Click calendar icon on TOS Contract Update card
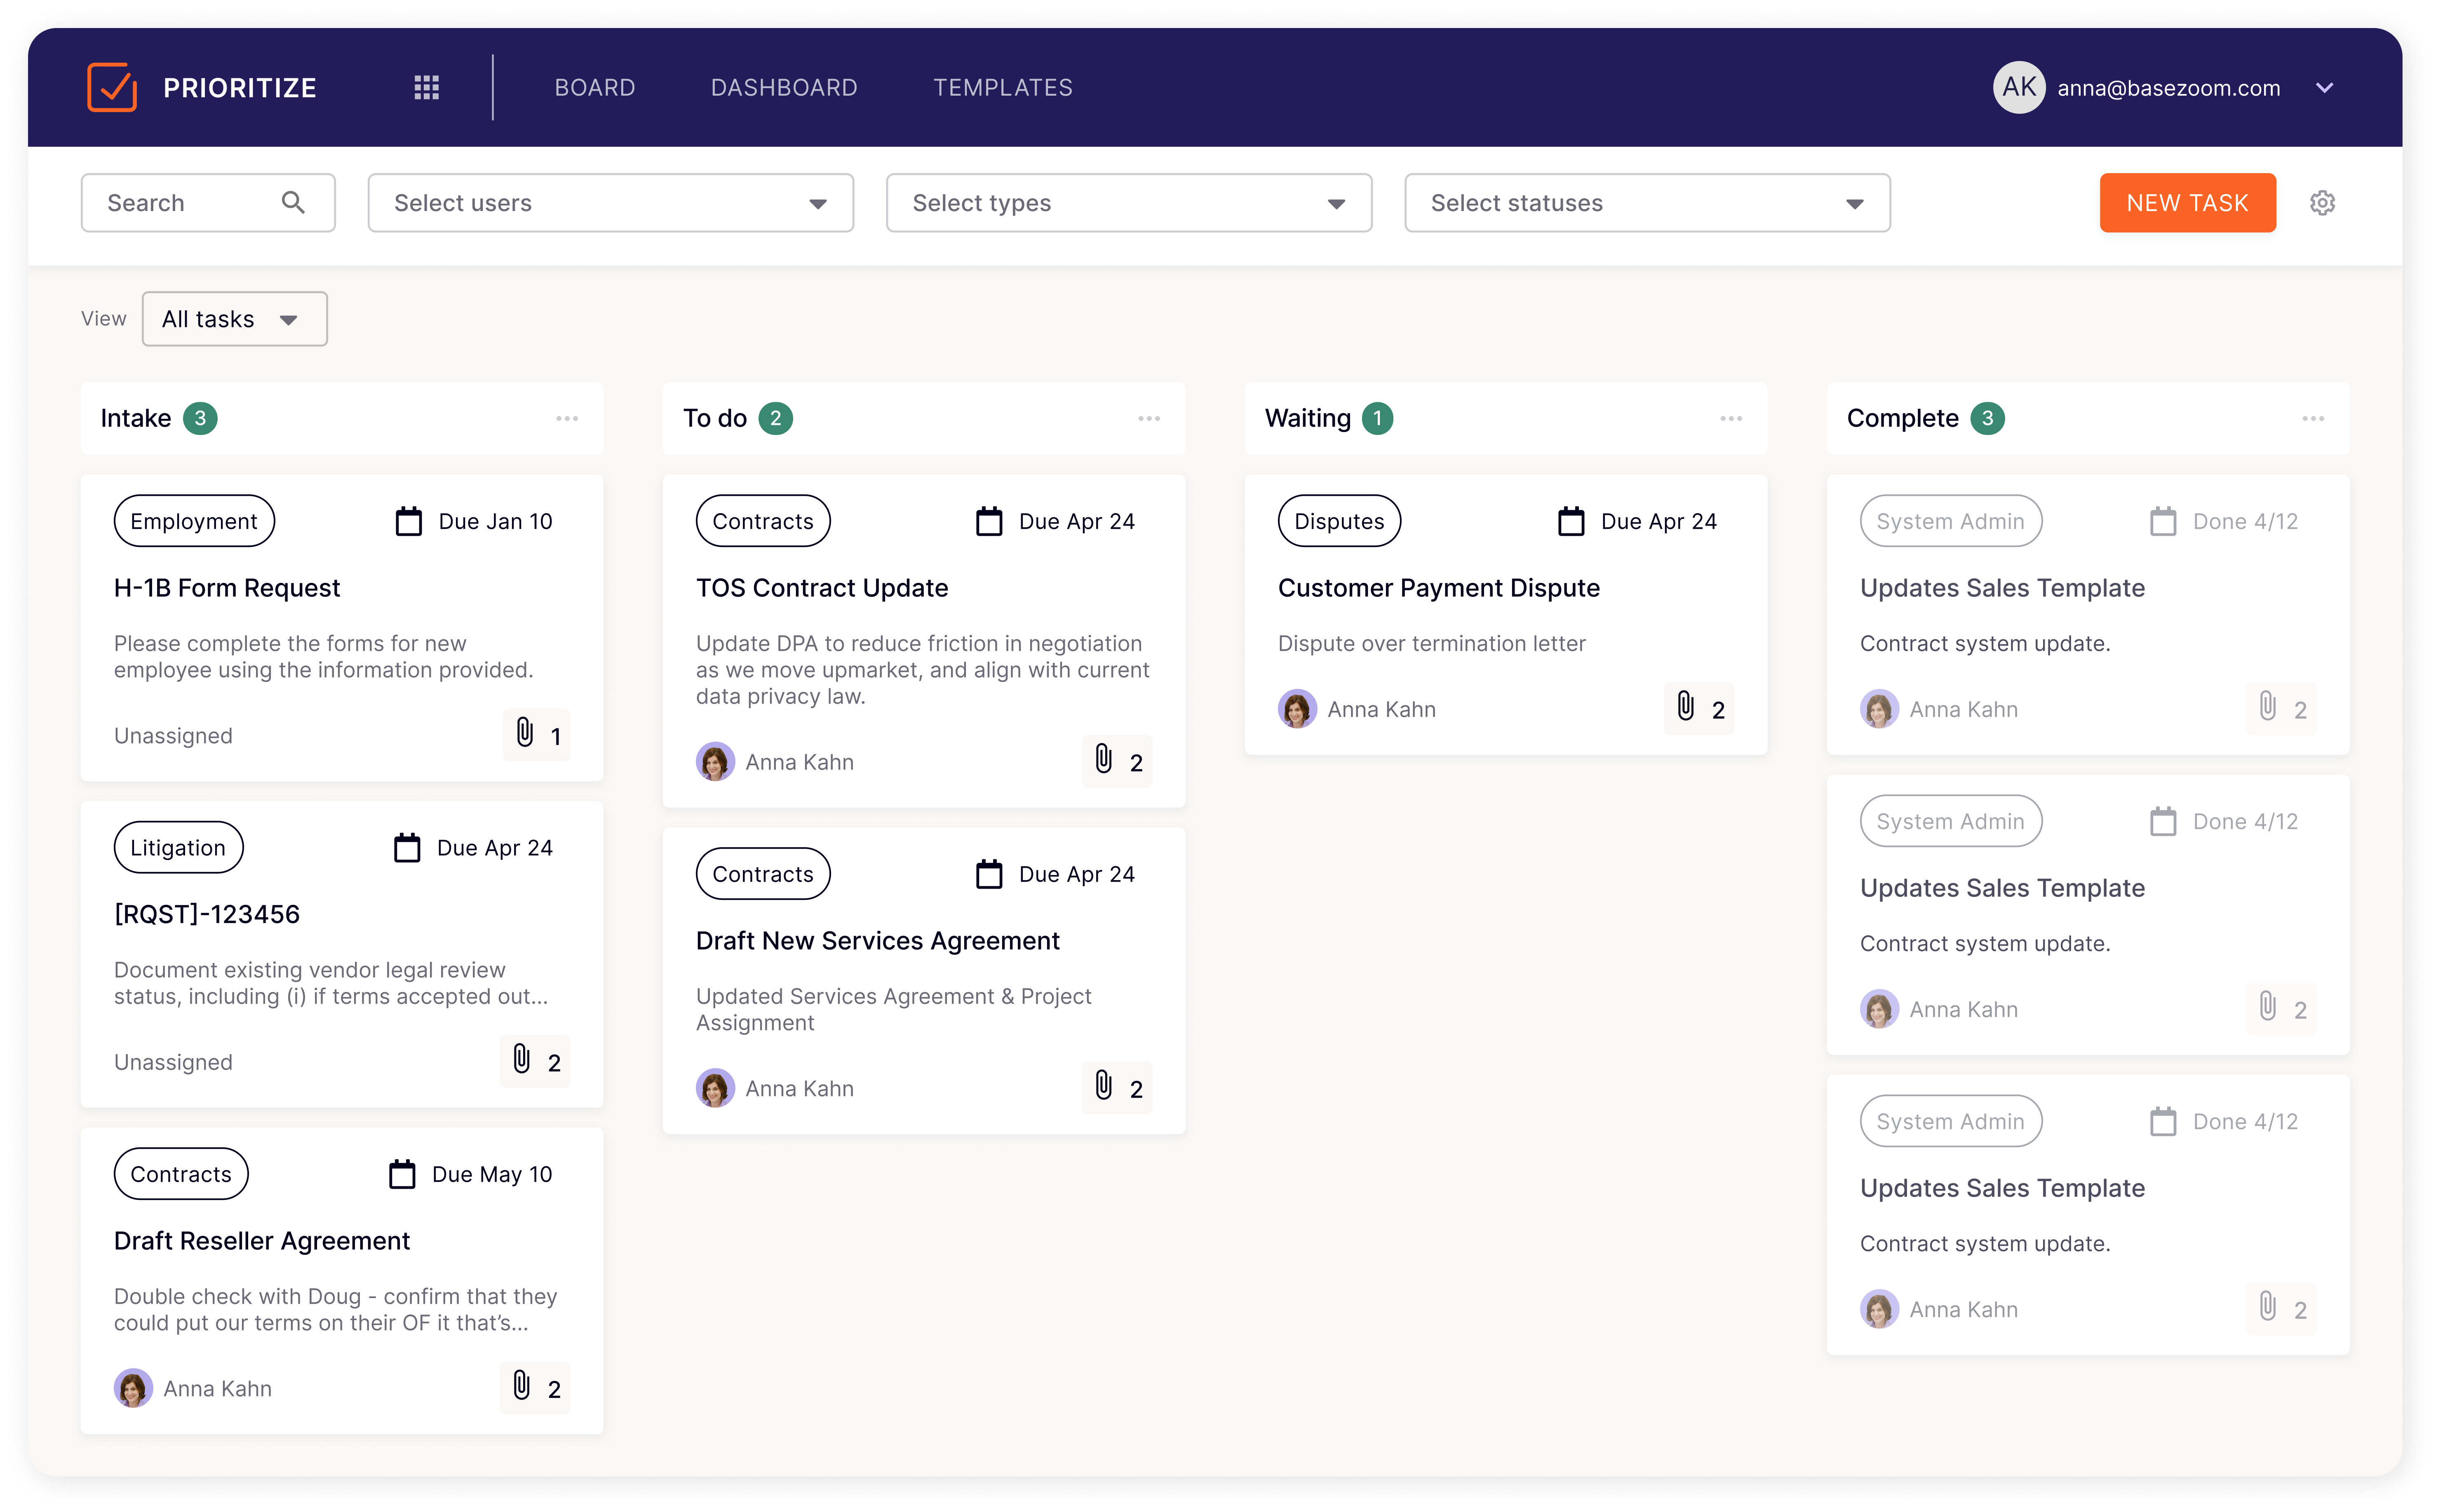The width and height of the screenshot is (2438, 1512). (989, 521)
